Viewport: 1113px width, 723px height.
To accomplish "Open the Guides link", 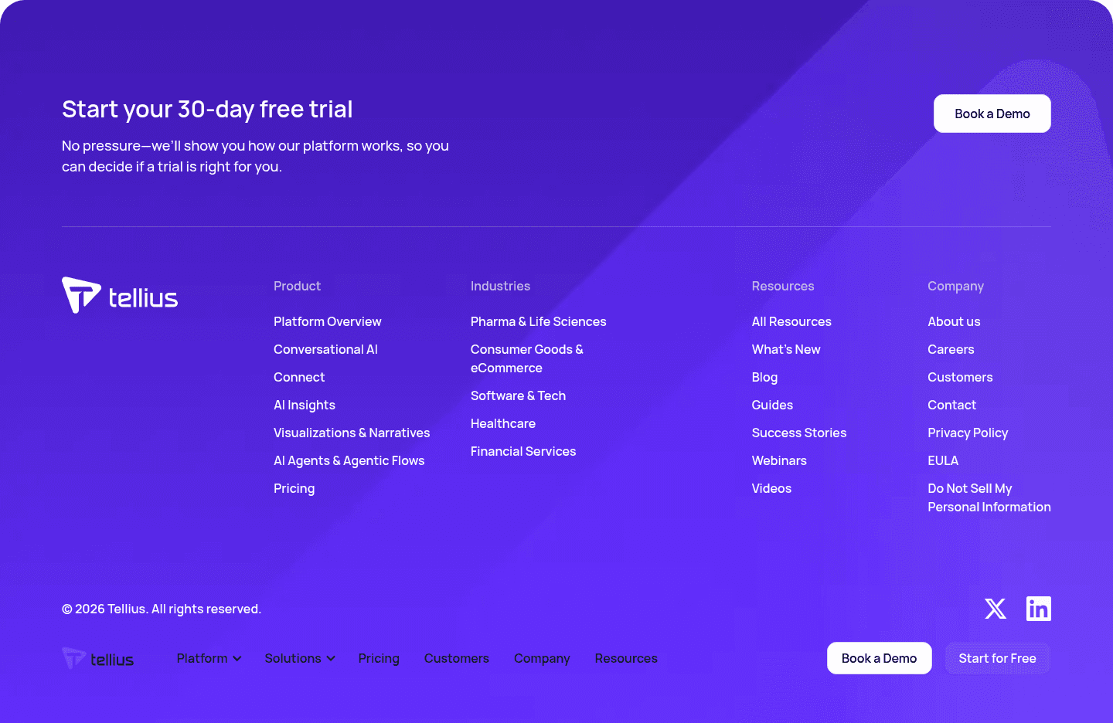I will point(772,405).
